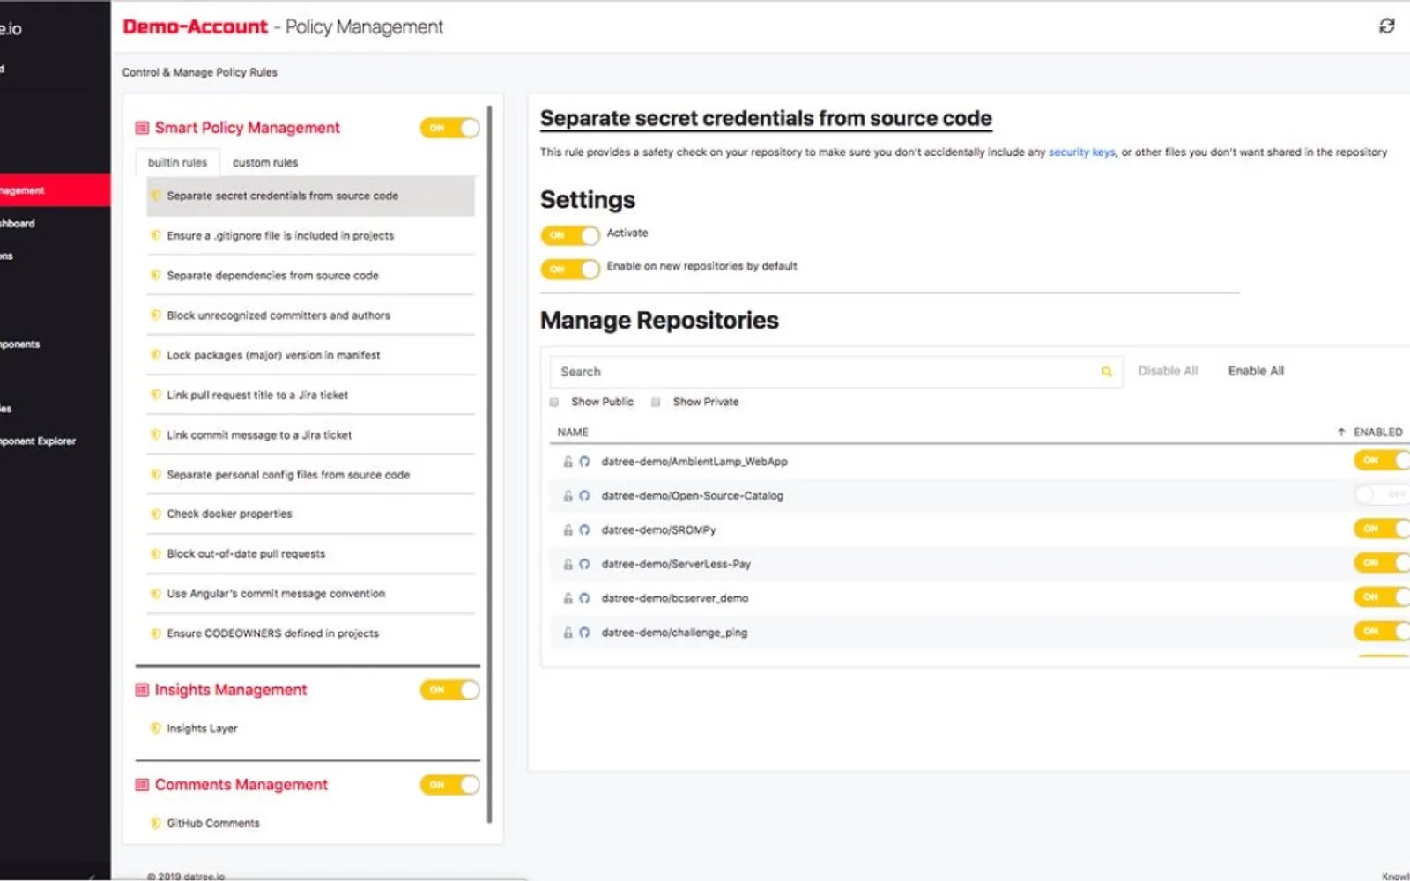Viewport: 1410px width, 881px height.
Task: Click the shield icon next to Check docker properties
Action: [156, 514]
